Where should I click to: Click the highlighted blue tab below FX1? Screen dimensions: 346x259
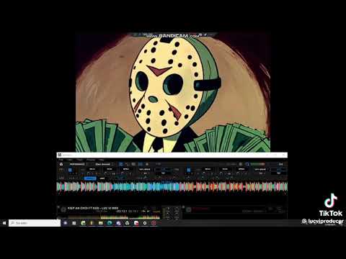point(90,178)
